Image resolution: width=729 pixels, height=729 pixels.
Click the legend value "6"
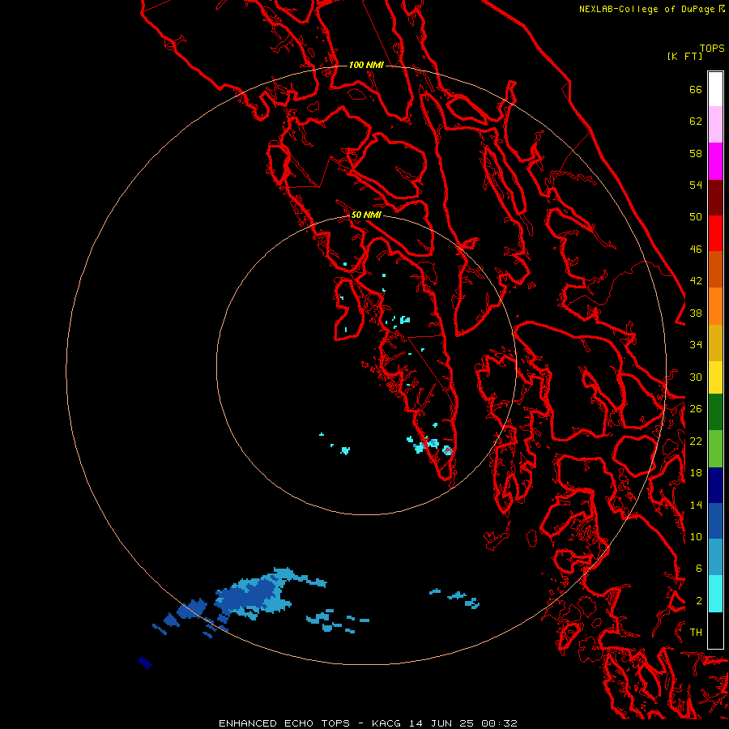click(x=698, y=569)
